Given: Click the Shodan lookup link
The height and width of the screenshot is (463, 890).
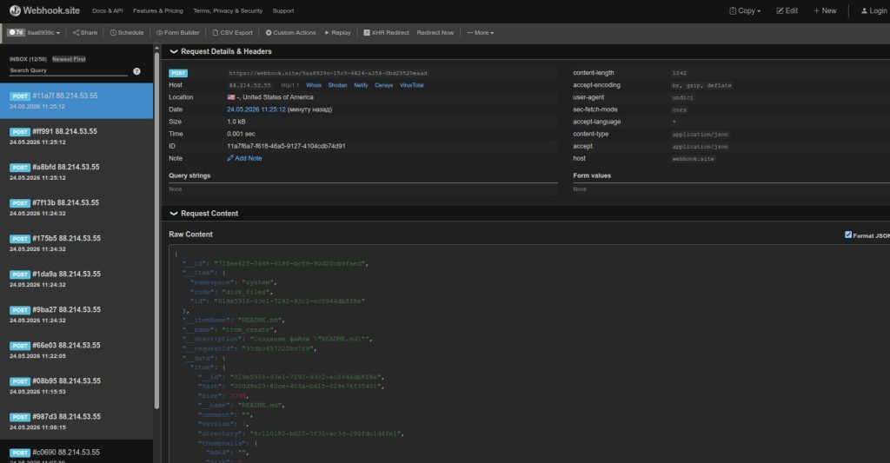Looking at the screenshot, I should (337, 86).
